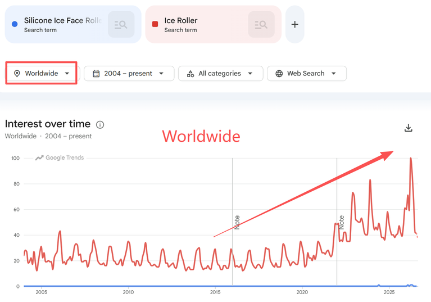Click the 80 value on the y-axis
The image size is (431, 302).
(x=16, y=184)
